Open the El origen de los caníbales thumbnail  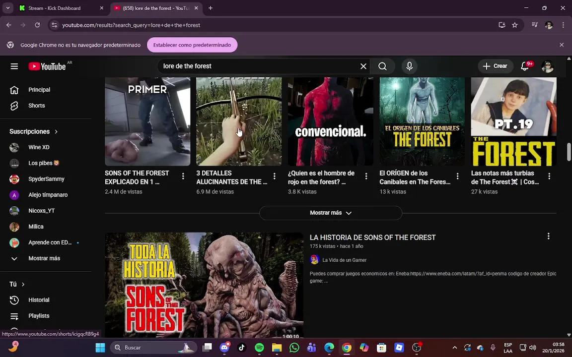pos(422,121)
